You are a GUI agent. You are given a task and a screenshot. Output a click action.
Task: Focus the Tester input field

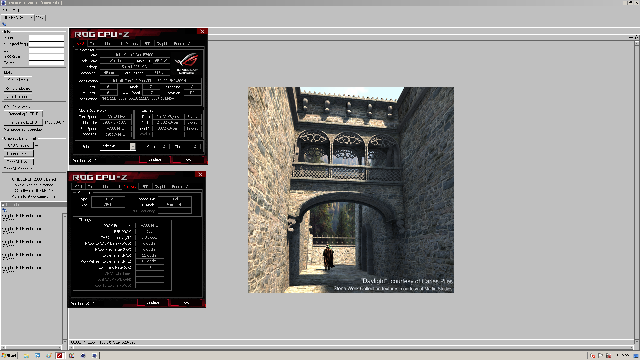coord(47,63)
